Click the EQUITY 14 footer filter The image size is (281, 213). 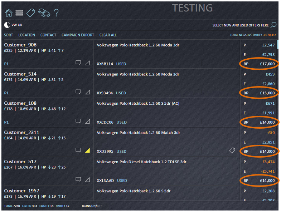[x=47, y=206]
